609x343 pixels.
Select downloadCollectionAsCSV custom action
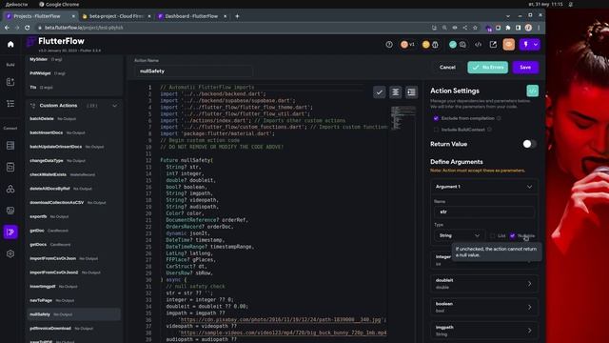tap(74, 203)
